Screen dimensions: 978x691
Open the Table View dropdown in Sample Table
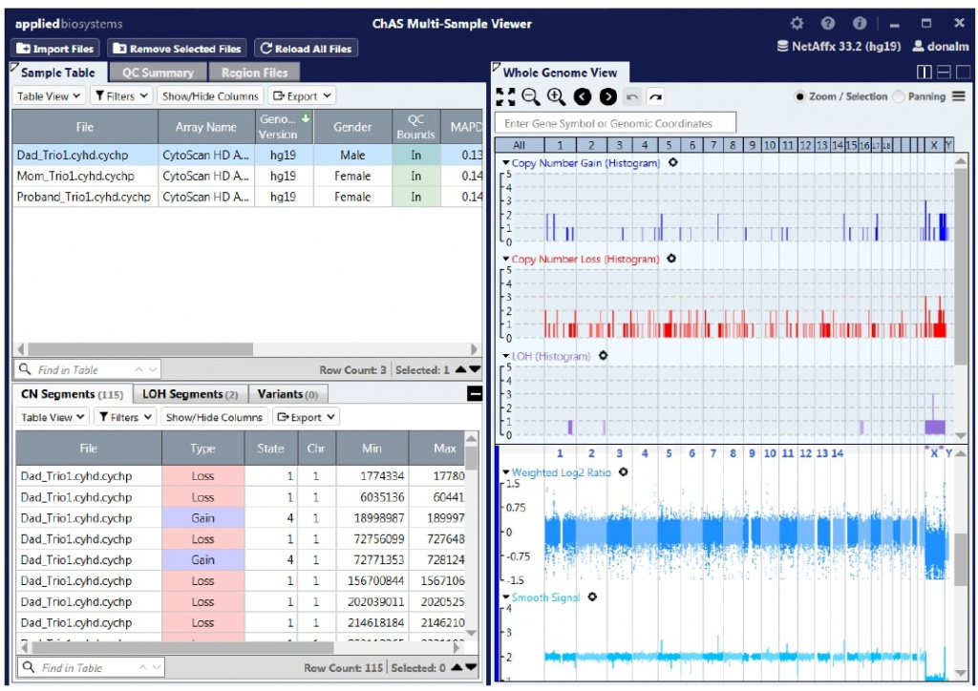(50, 95)
